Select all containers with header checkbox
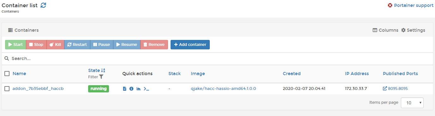 point(7,74)
